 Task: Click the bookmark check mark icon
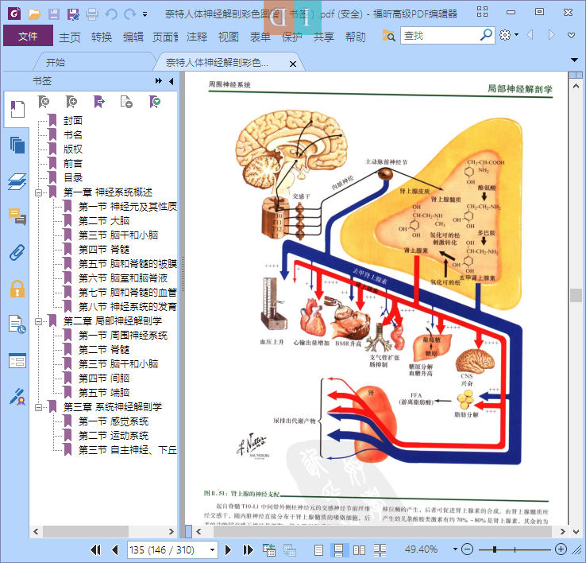click(x=155, y=102)
